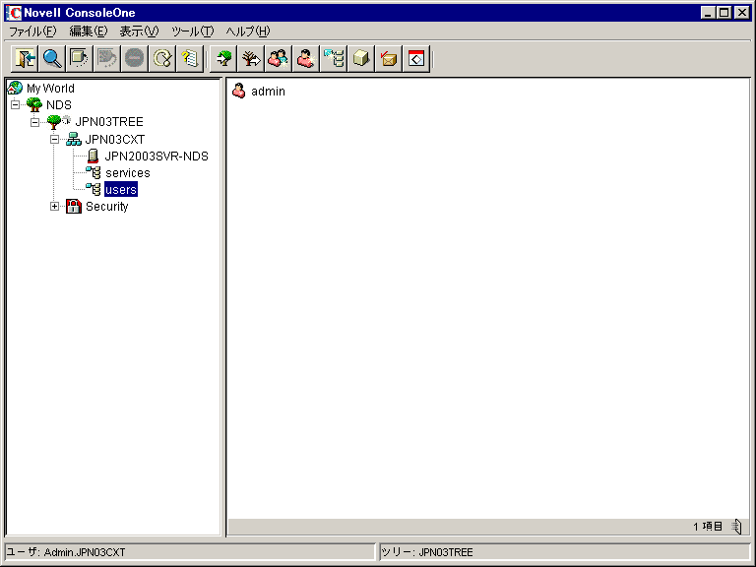
Task: Select JPN2003SVR-NDS server label
Action: pos(157,157)
